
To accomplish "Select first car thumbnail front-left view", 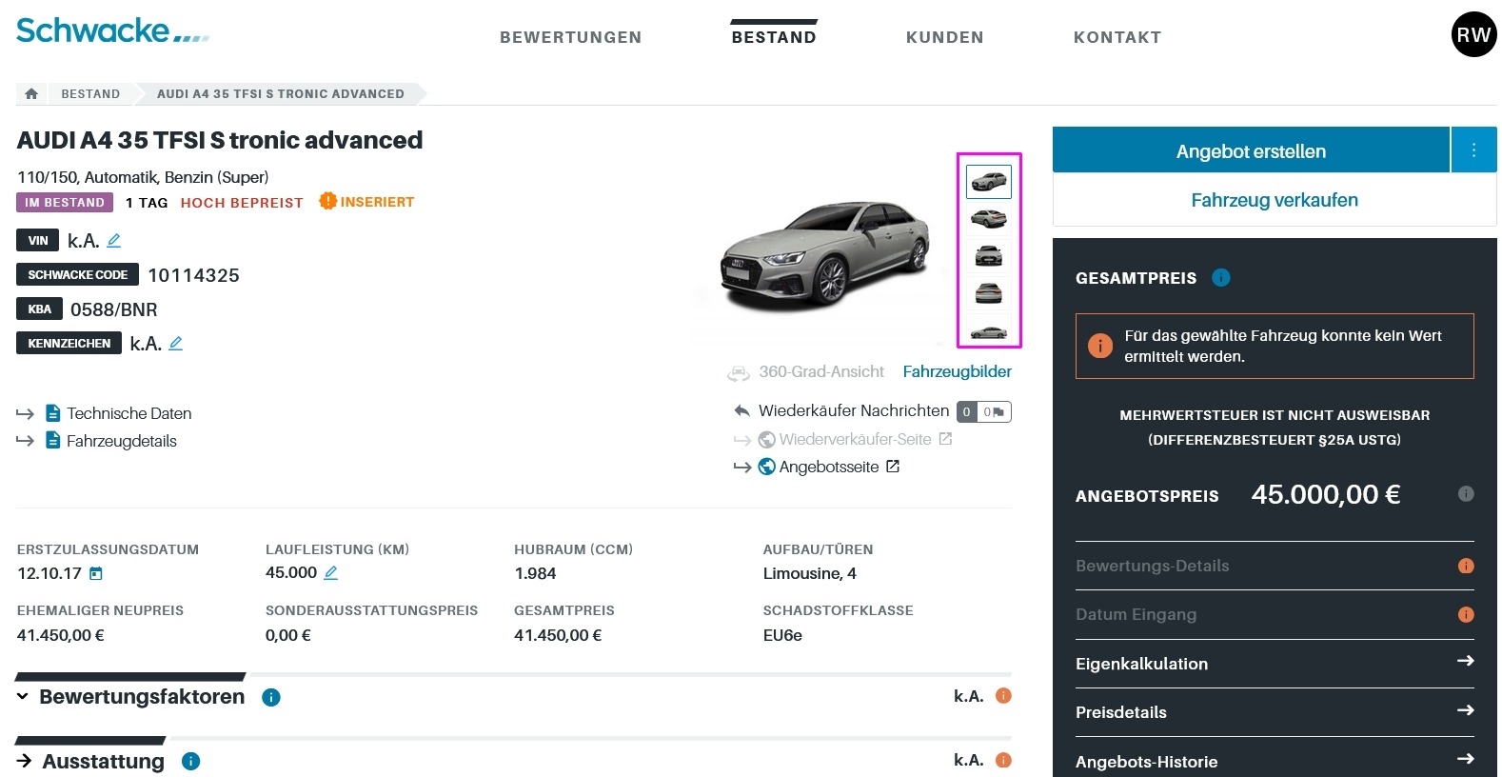I will pos(989,181).
